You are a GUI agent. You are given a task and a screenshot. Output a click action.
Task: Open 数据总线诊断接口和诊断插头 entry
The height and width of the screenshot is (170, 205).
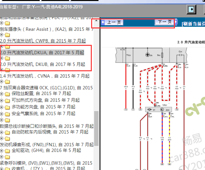click(47, 126)
